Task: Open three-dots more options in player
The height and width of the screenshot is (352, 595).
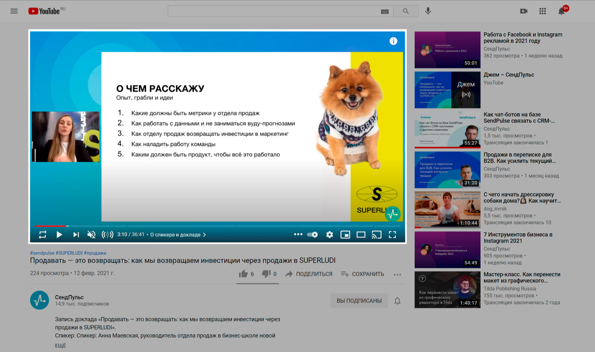Action: 298,234
